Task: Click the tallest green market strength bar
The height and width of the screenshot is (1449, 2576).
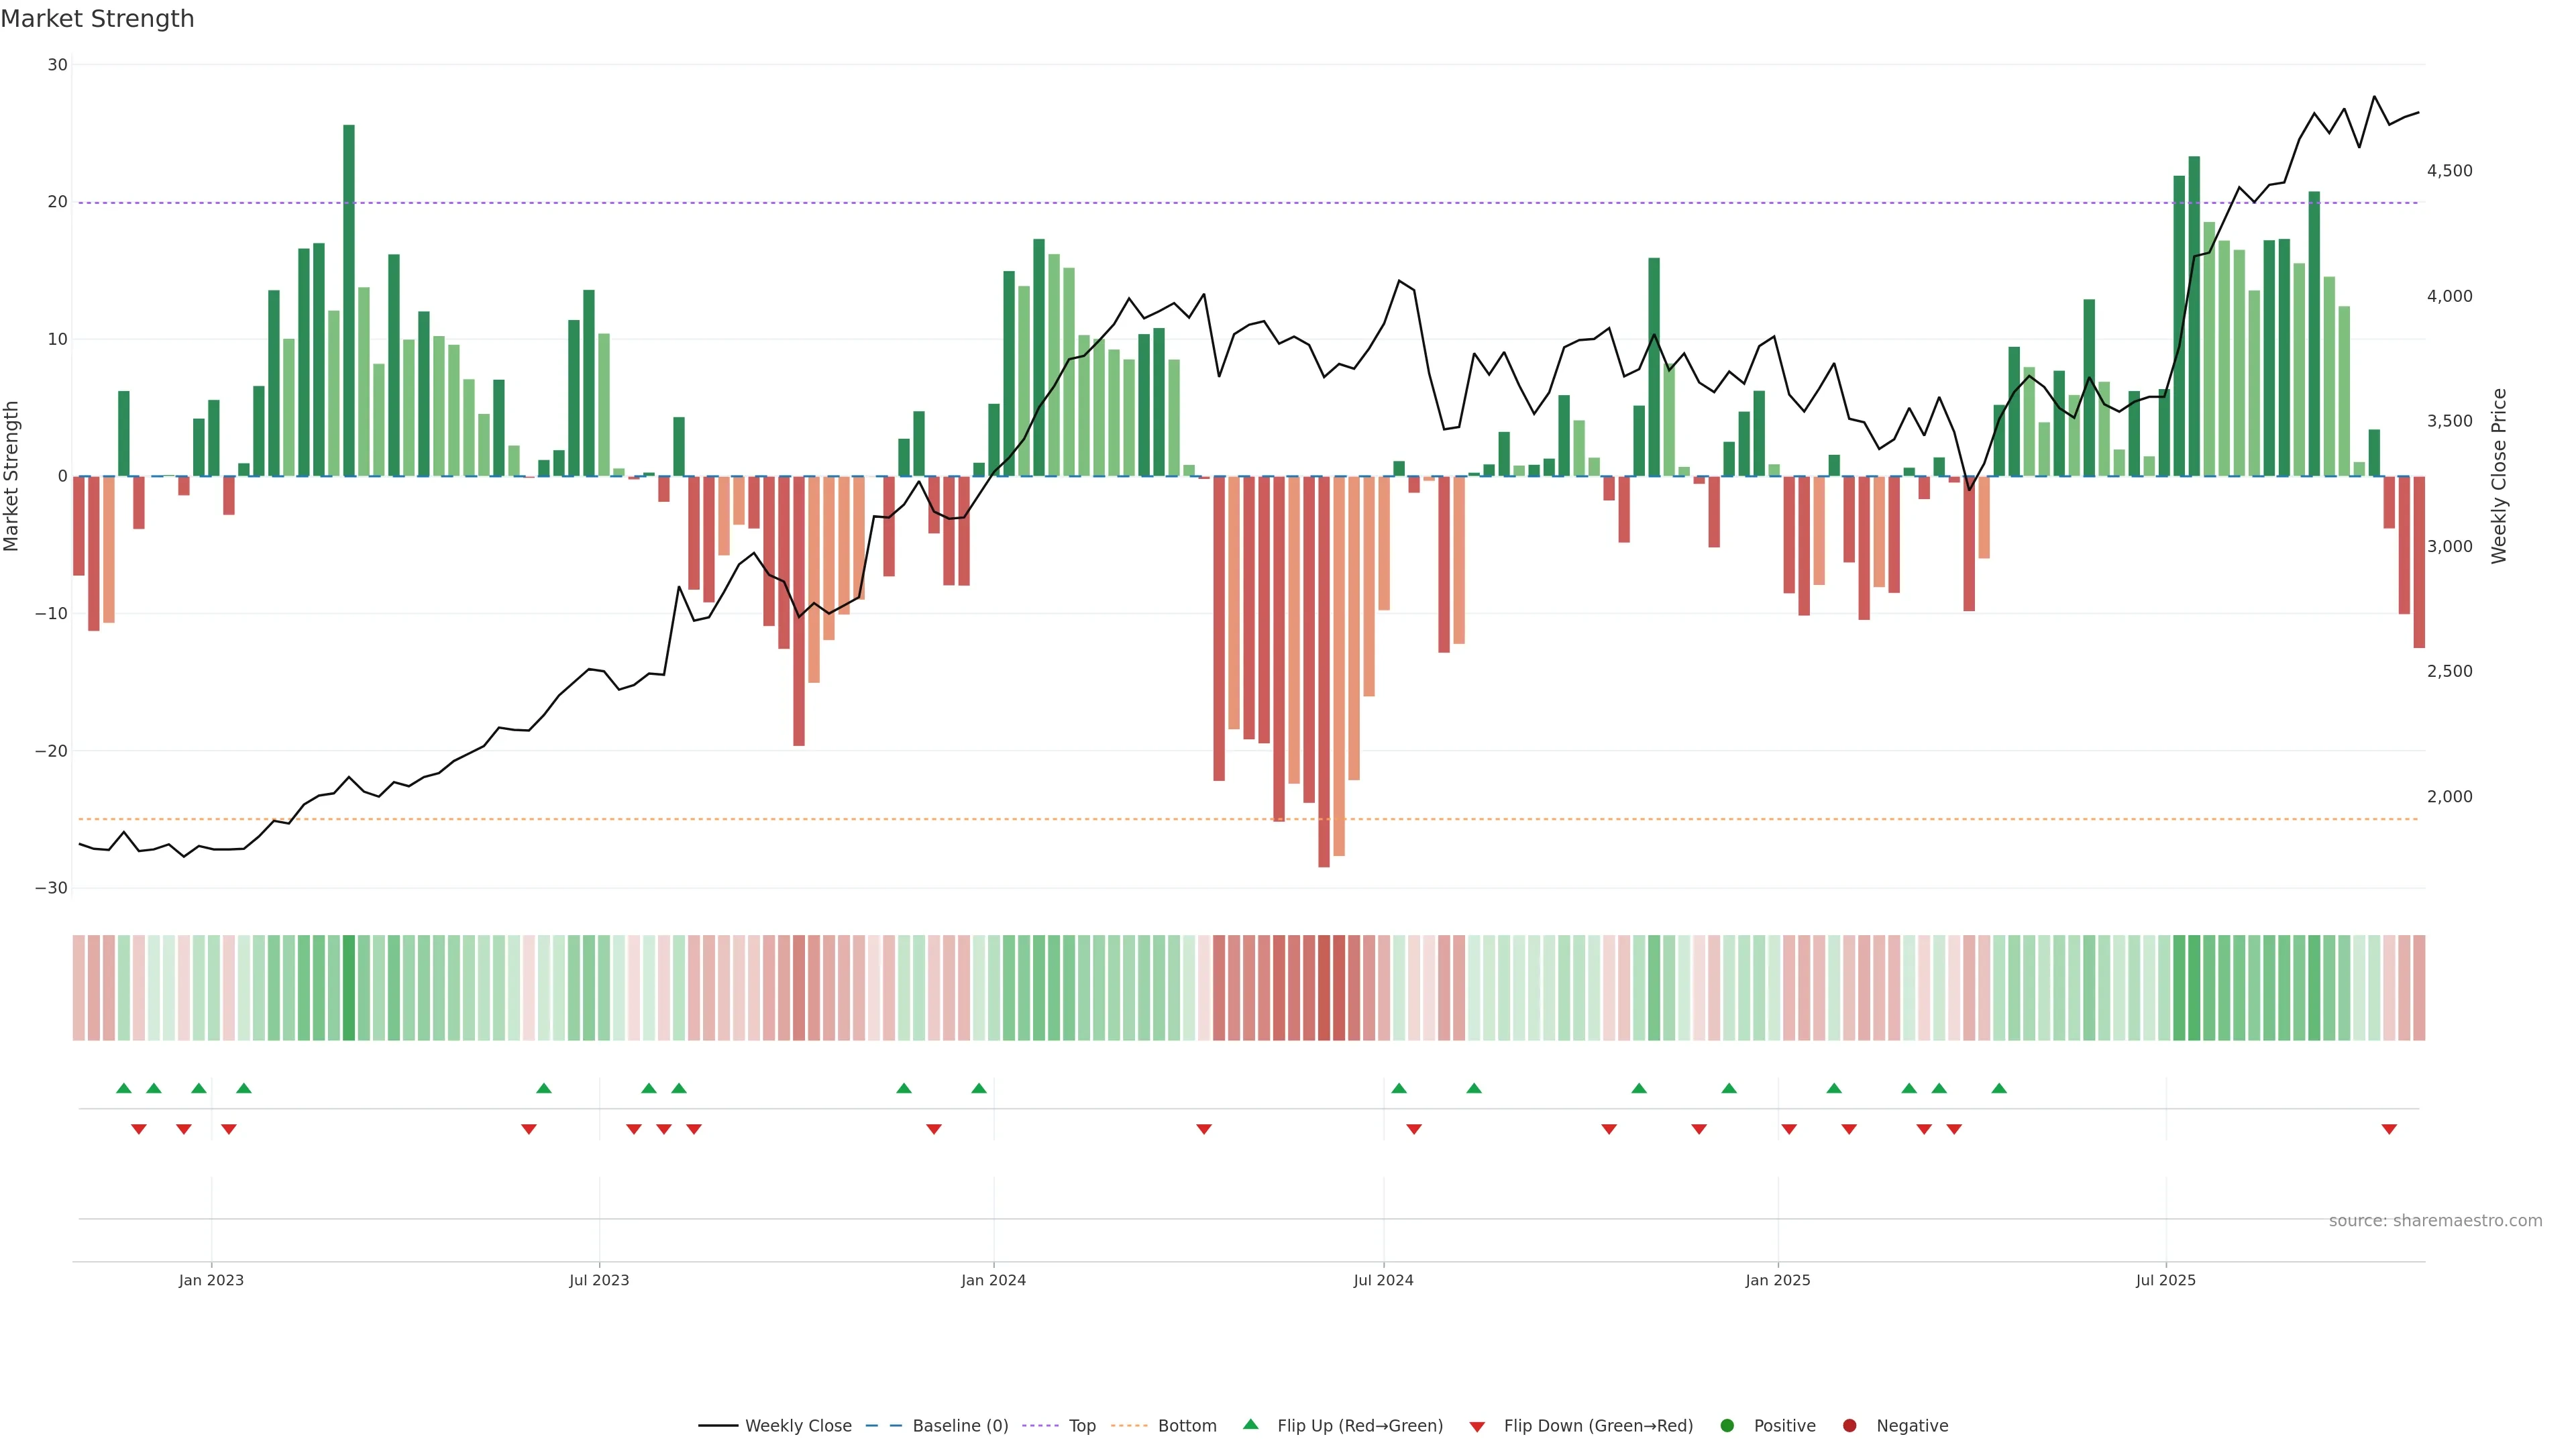Action: point(349,300)
